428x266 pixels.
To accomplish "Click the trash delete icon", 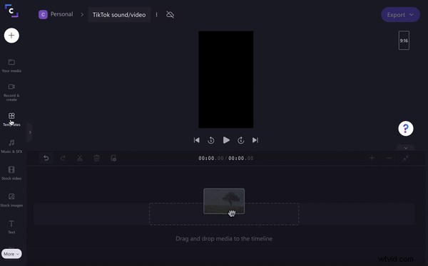I will click(96, 158).
